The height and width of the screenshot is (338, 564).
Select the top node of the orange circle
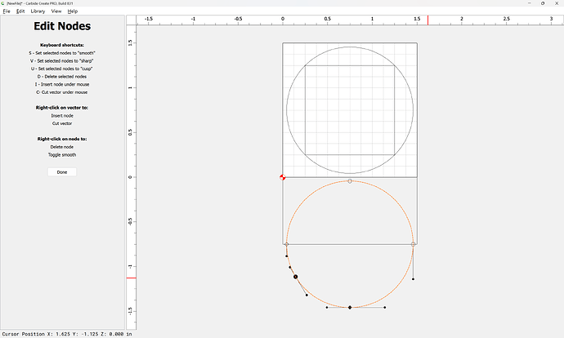pos(350,181)
